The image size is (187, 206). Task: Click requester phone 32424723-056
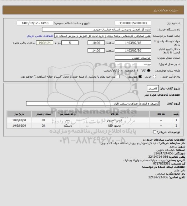[x=158, y=177]
